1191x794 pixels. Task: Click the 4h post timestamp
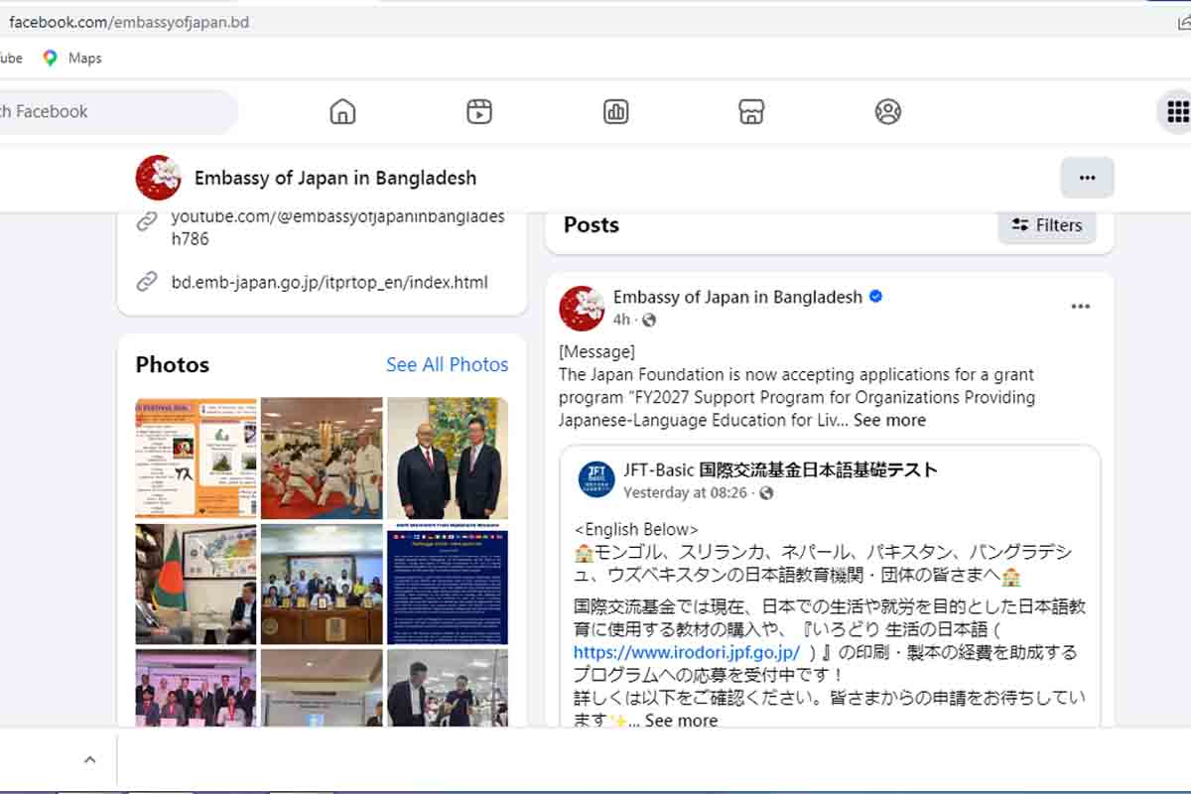621,320
